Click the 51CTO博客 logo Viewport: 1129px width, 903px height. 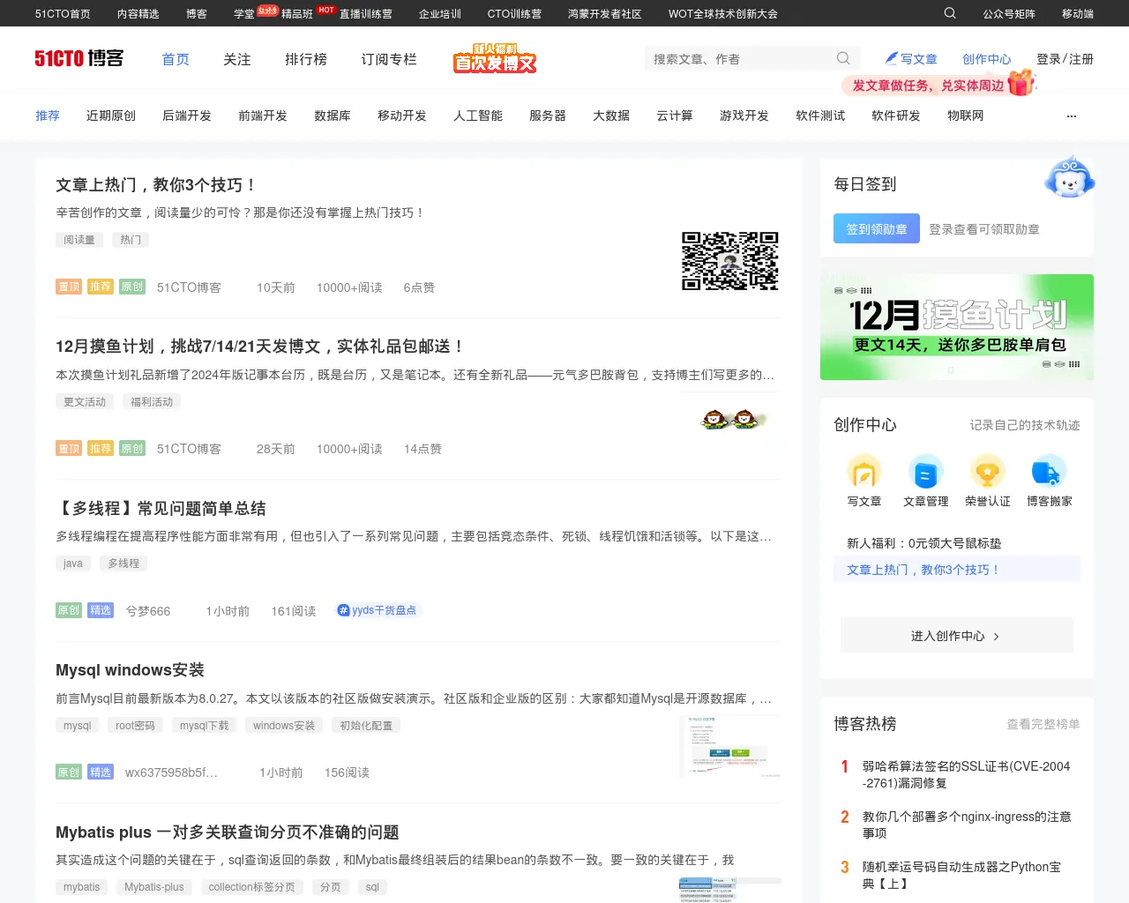pos(79,59)
